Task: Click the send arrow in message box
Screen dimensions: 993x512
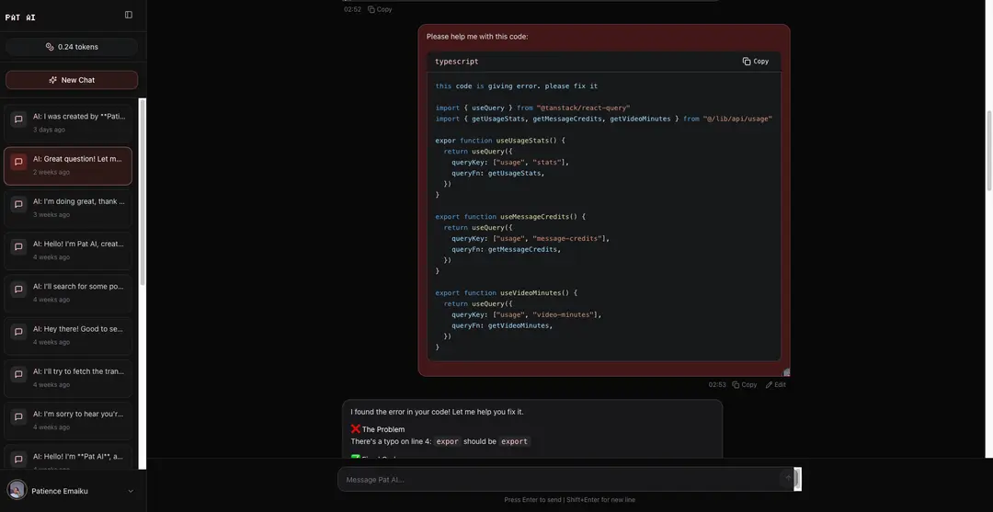Action: [x=789, y=479]
